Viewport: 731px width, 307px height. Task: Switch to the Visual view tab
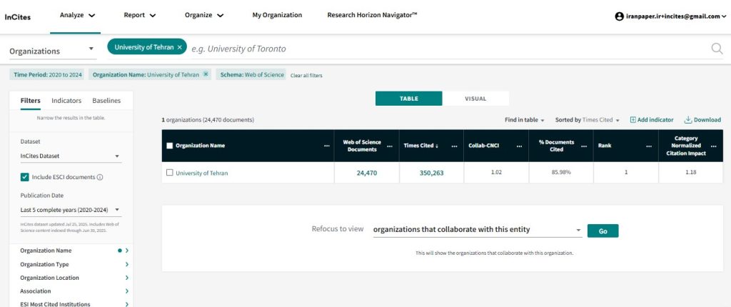(475, 99)
